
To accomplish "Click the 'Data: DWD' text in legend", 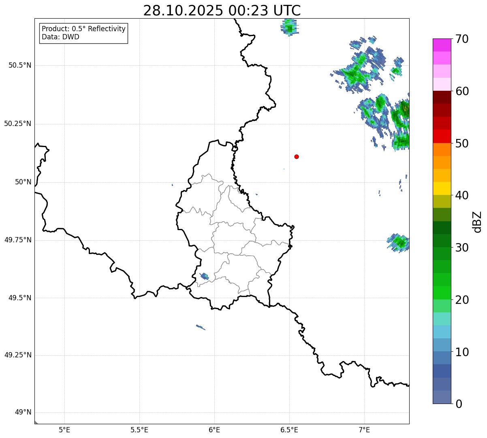I will click(60, 37).
